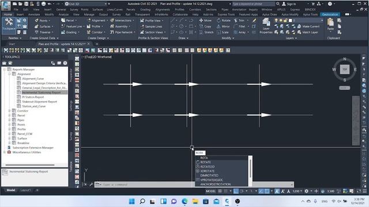Toggle snap mode in the status bar

[x=225, y=191]
